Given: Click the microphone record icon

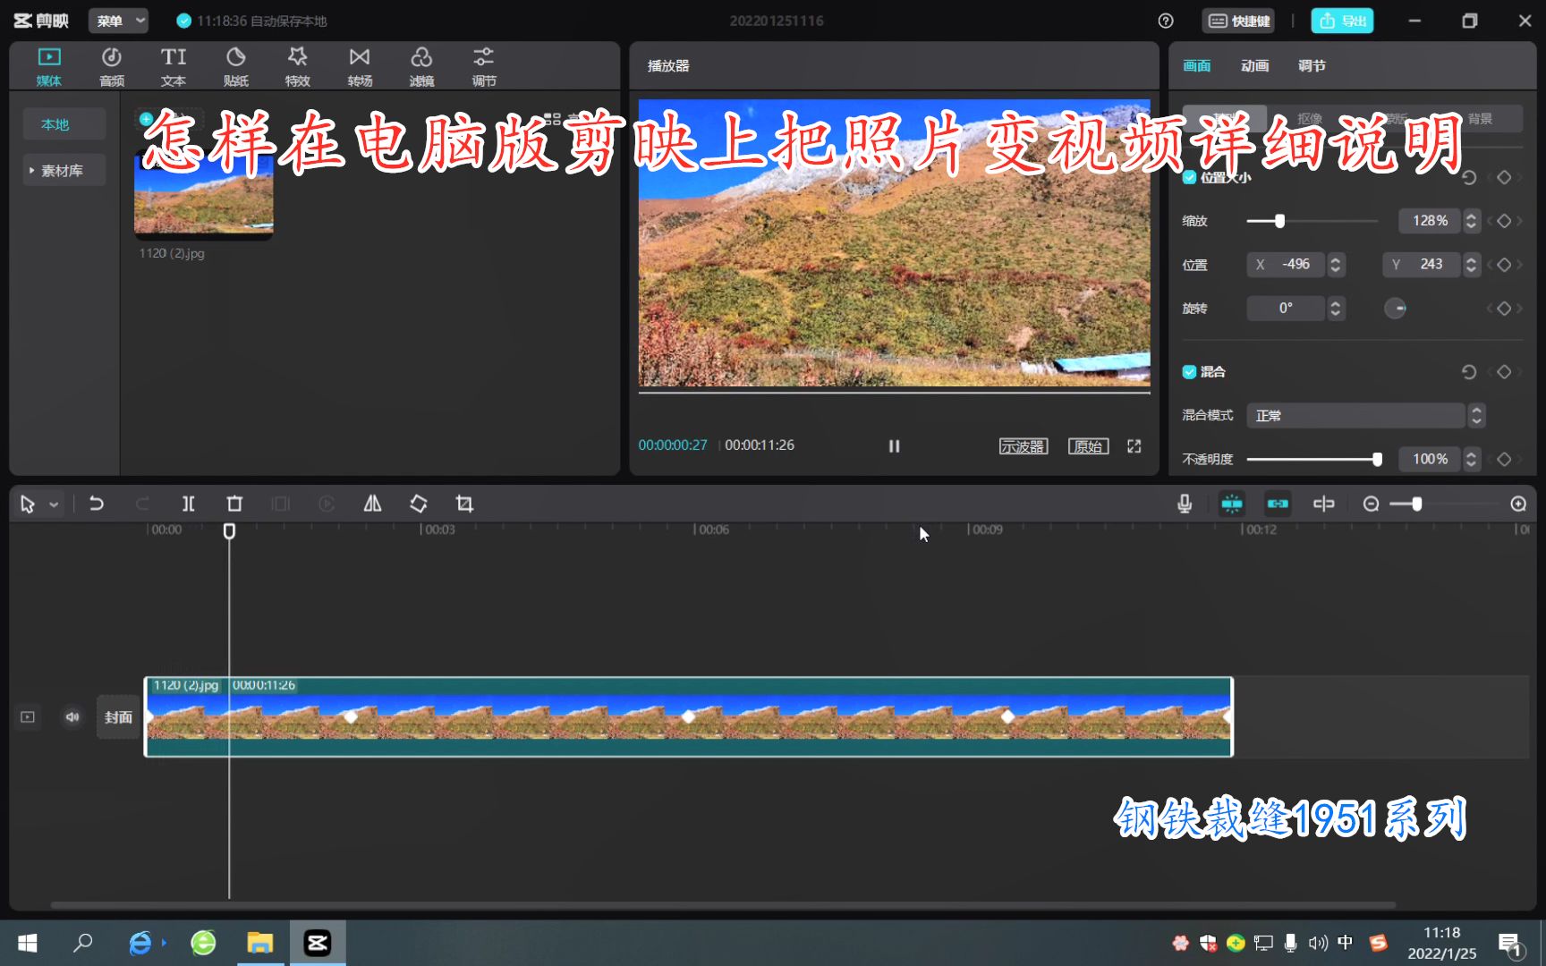Looking at the screenshot, I should click(1185, 504).
